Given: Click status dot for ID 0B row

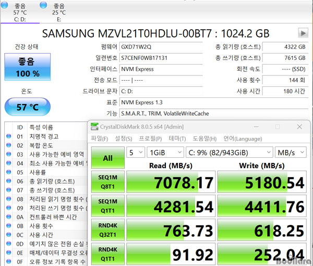Looking at the screenshot, I should click(8, 226).
